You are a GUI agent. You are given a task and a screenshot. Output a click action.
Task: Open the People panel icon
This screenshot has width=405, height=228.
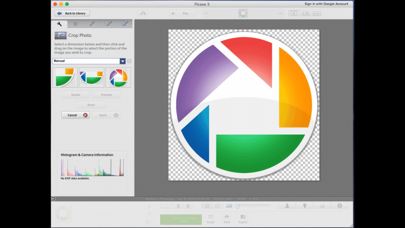287,206
